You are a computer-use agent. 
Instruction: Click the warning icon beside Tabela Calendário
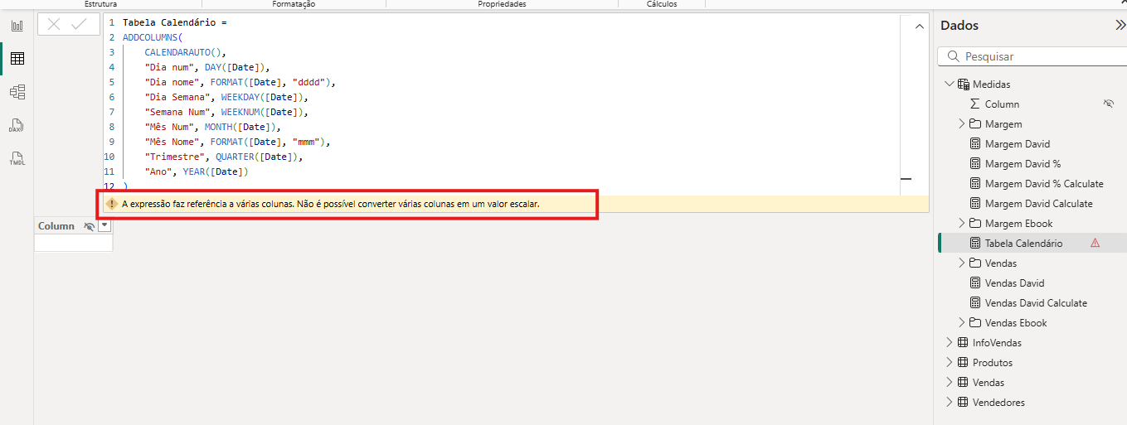[x=1095, y=243]
